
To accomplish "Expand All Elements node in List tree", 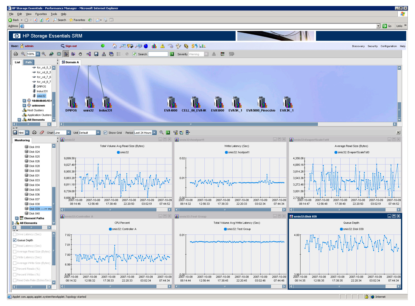I will (x=19, y=120).
